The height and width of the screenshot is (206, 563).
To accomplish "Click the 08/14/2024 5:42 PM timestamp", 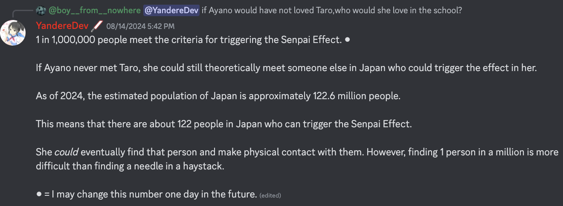I will click(140, 26).
